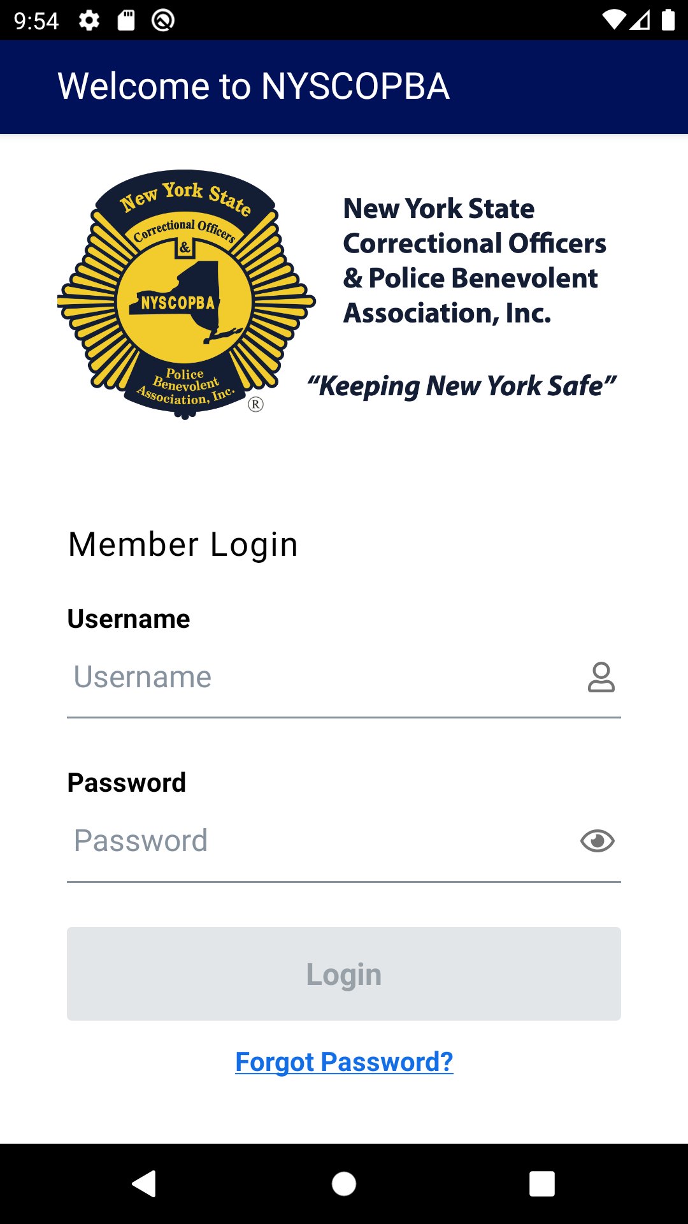Tap the Wi-Fi icon in the status bar

[x=615, y=19]
